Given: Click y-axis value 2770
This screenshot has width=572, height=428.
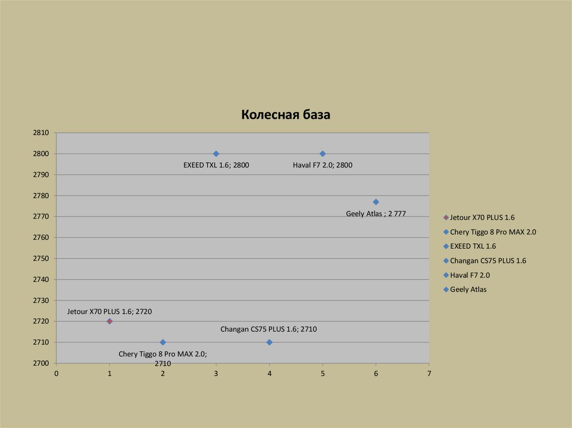Looking at the screenshot, I should pyautogui.click(x=41, y=217).
